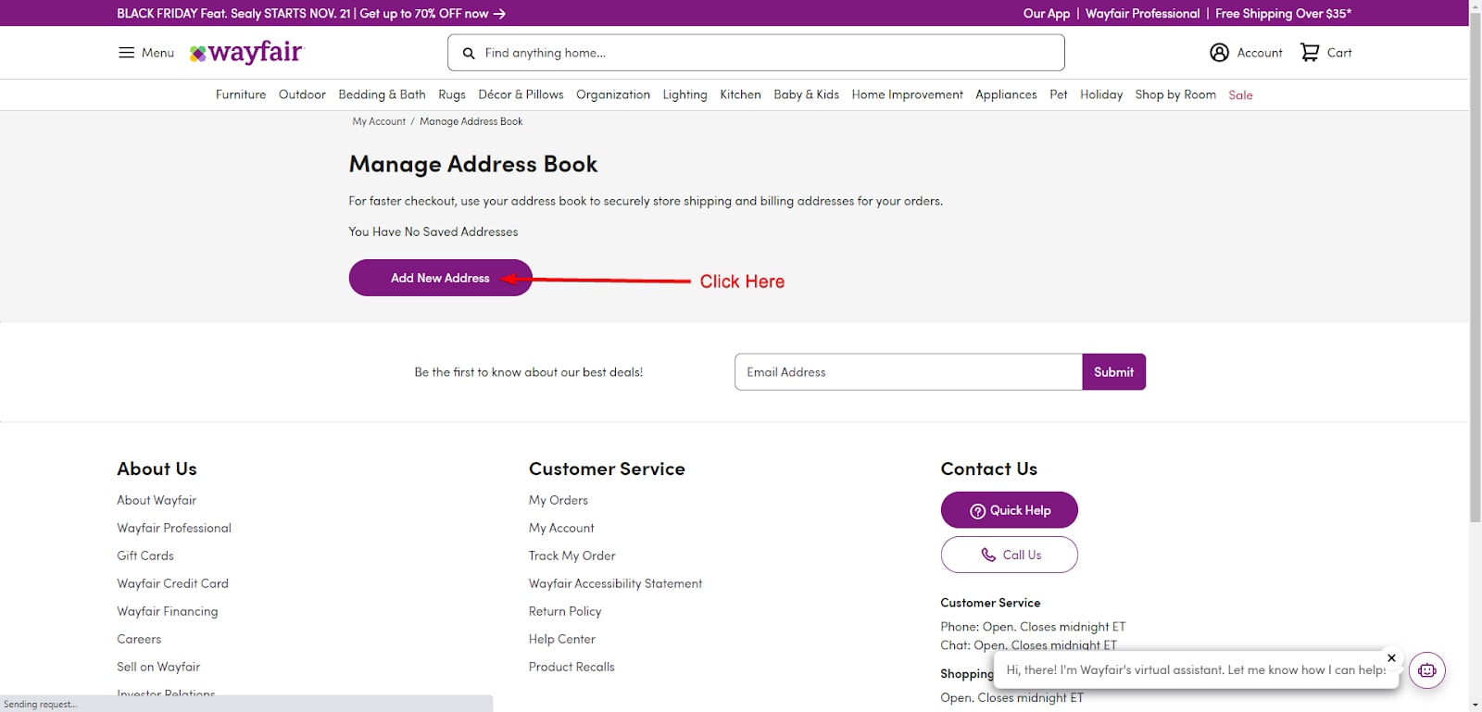The image size is (1482, 712).
Task: Open Wayfair Professional footer link
Action: 174,528
